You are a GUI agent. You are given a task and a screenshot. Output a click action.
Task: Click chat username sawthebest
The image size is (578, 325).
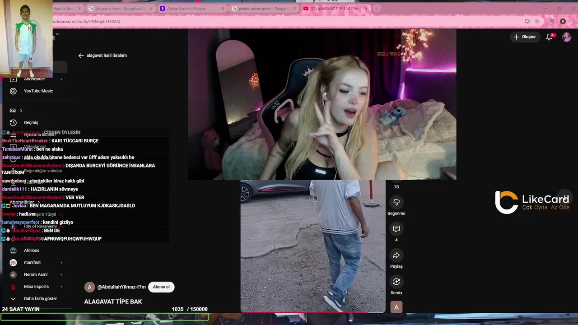coord(14,181)
